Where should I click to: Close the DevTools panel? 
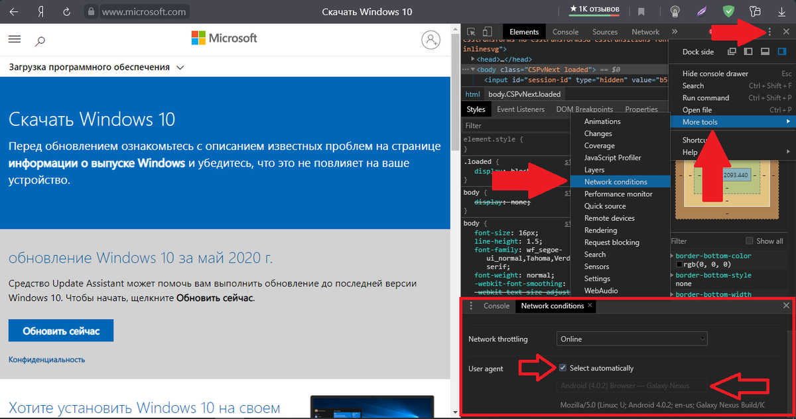(x=786, y=32)
